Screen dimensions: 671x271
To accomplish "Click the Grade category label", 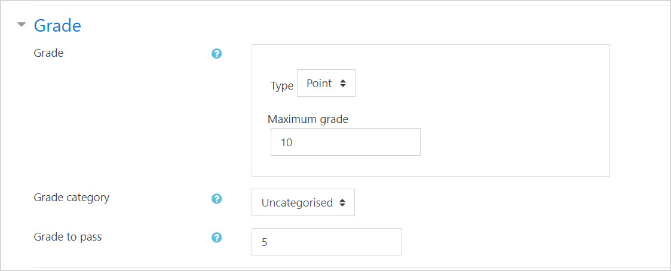I will point(72,197).
